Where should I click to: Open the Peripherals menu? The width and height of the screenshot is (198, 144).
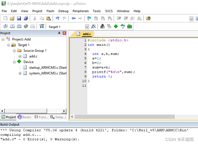[81, 11]
